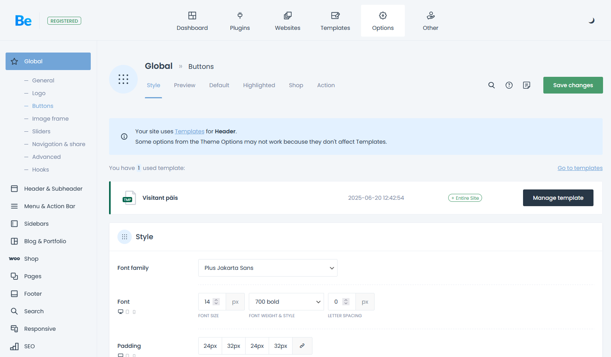Select desktop device icon under Font
The image size is (611, 357).
point(120,312)
